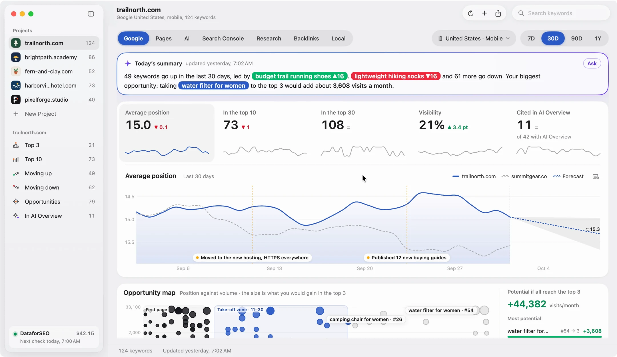Toggle the trailnorth.com legend series
Image resolution: width=617 pixels, height=357 pixels.
click(474, 176)
